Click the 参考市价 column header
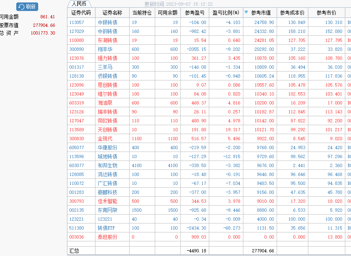Viewport: 351px width, 256px height. [326, 13]
